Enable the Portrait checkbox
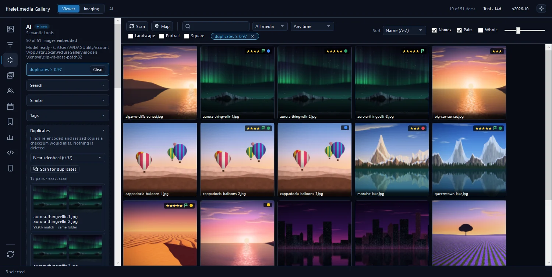 [162, 36]
